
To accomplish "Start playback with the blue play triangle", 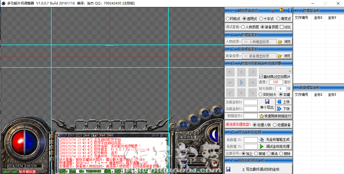I will (x=241, y=83).
